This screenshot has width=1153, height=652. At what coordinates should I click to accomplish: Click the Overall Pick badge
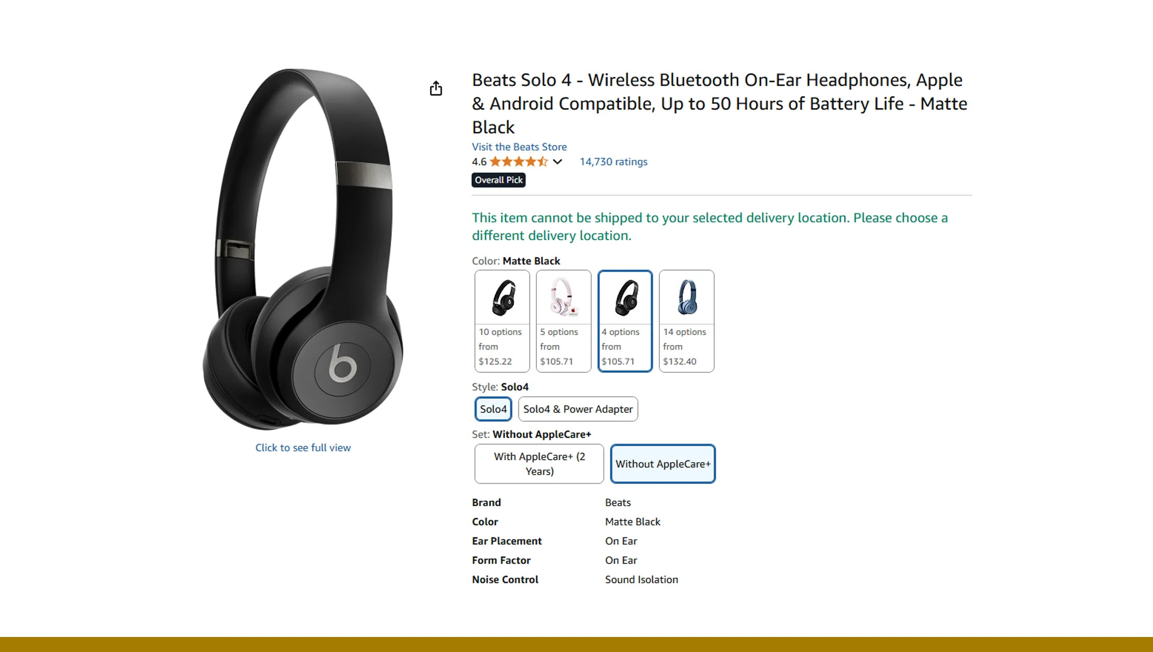(498, 180)
